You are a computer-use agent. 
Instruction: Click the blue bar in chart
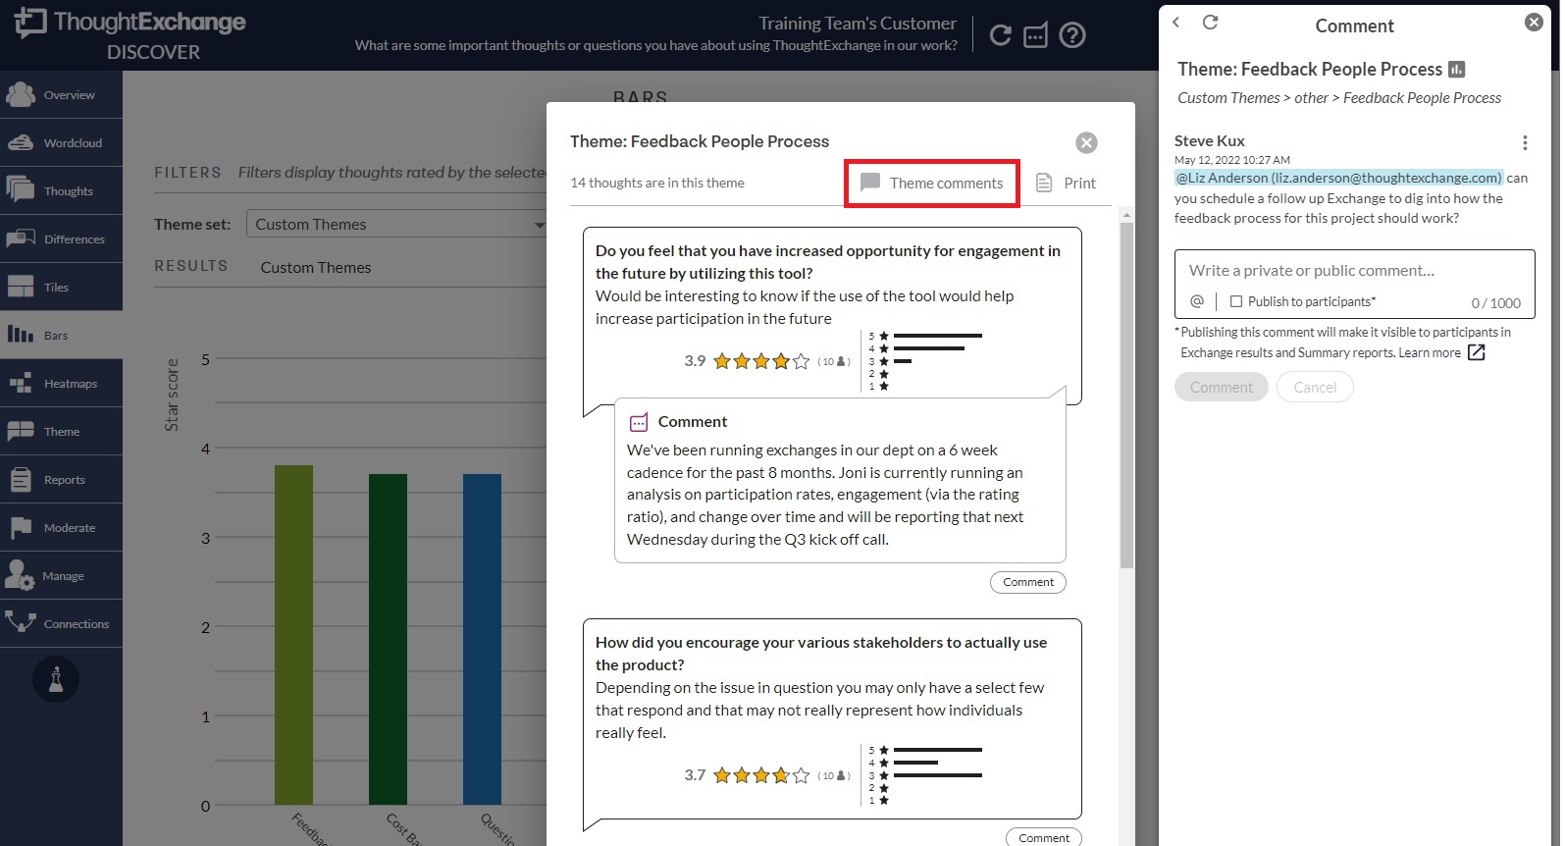click(x=482, y=640)
